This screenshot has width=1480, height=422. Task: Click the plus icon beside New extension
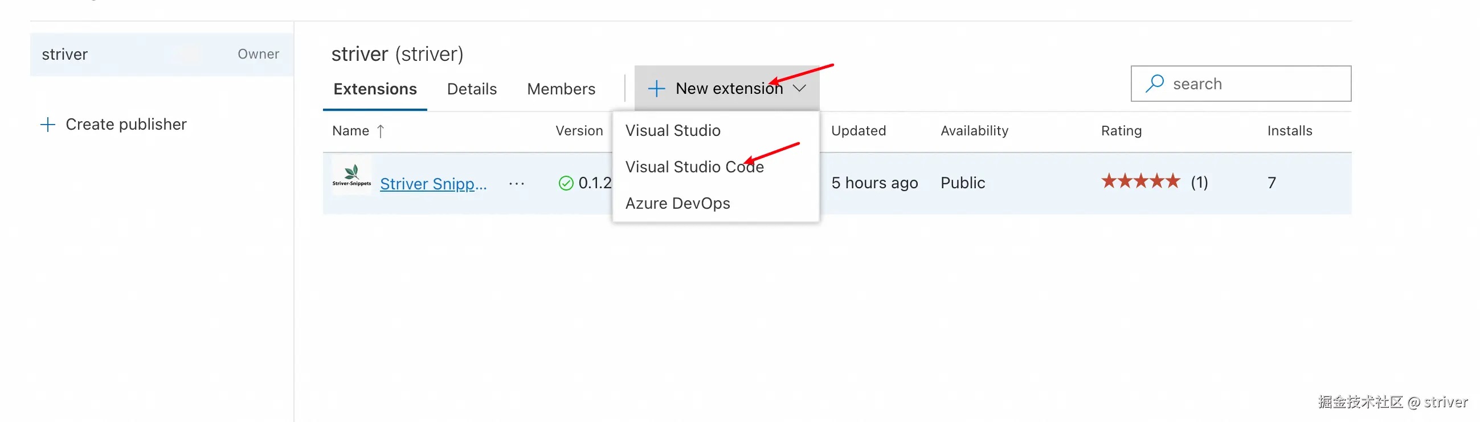pyautogui.click(x=656, y=88)
